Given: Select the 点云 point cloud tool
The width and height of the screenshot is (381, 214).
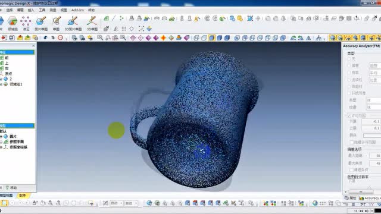Looking at the screenshot, I should pyautogui.click(x=26, y=24).
